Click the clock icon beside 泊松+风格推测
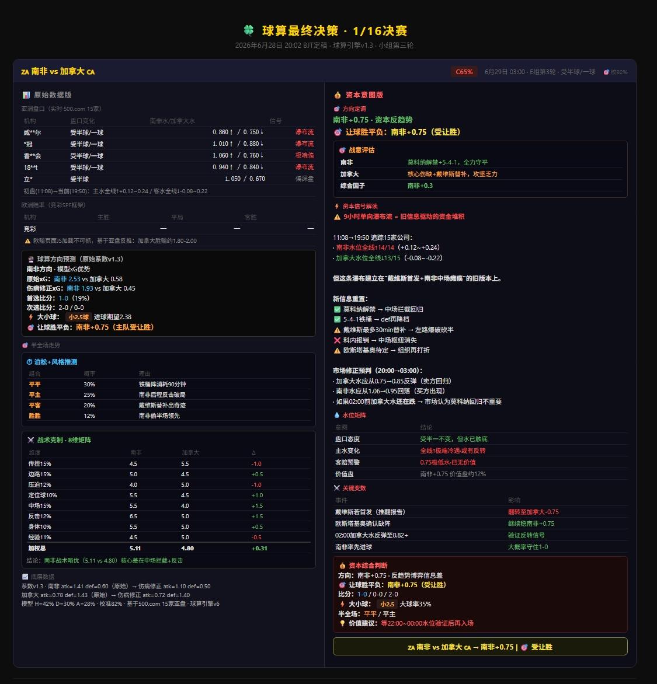This screenshot has height=684, width=657. [30, 362]
